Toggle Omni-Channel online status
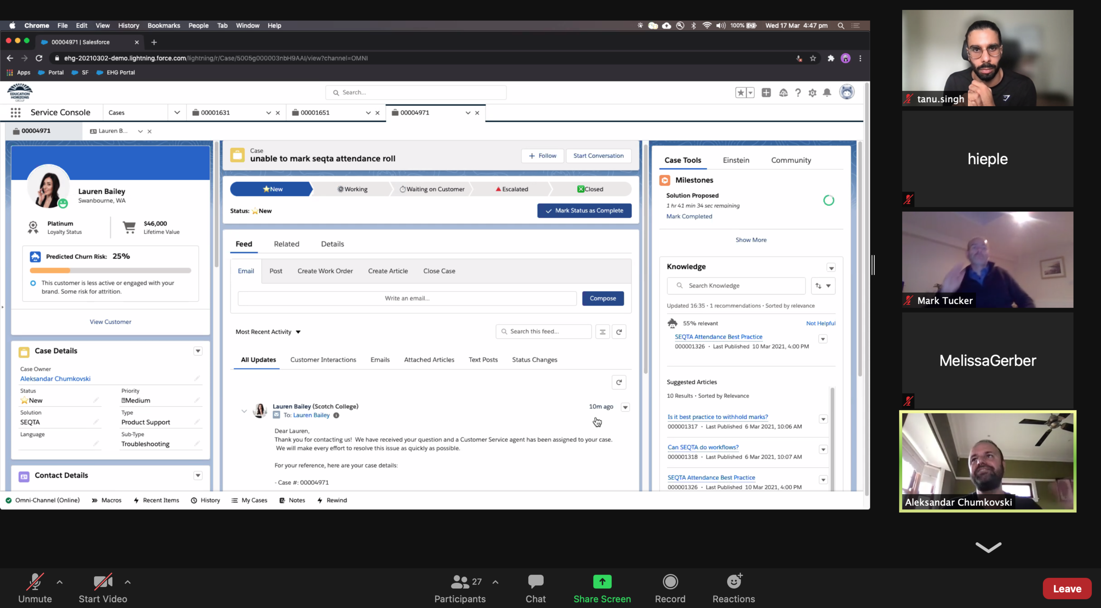This screenshot has height=608, width=1101. pos(43,500)
